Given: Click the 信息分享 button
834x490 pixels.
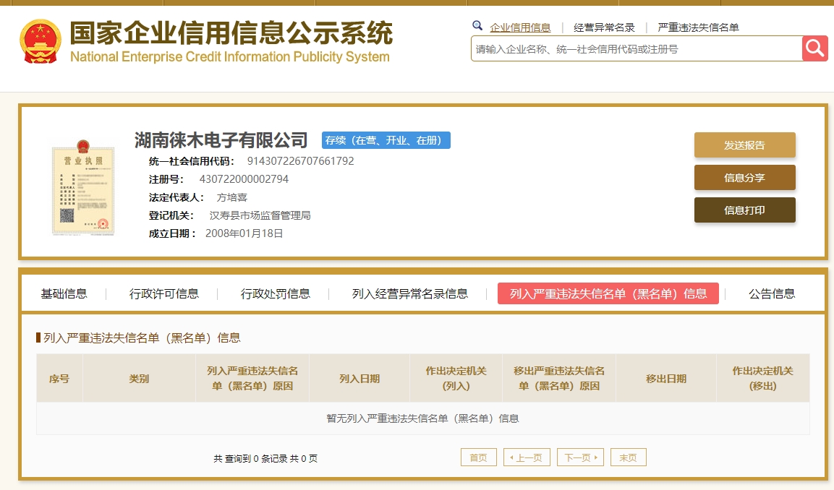Looking at the screenshot, I should point(744,178).
